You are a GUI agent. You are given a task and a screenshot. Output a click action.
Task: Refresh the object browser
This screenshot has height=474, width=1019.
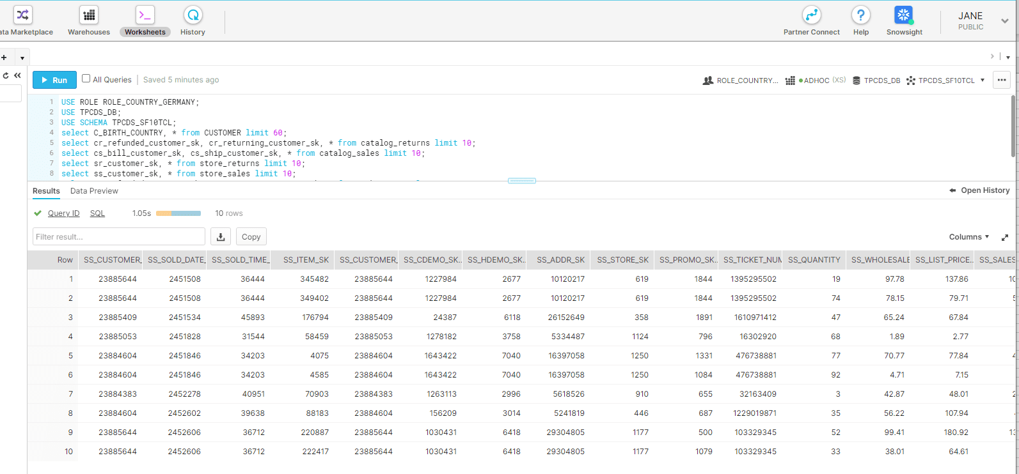pos(6,75)
